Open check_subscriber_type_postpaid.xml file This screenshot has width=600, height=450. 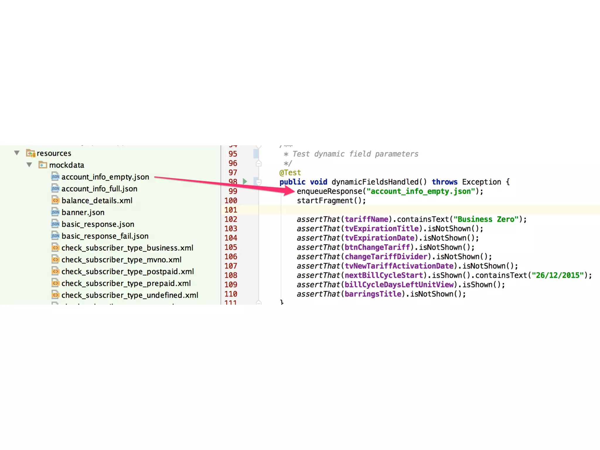(127, 272)
